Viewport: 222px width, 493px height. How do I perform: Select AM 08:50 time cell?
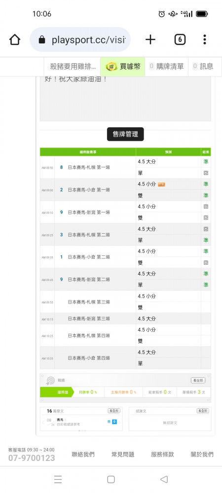click(47, 168)
